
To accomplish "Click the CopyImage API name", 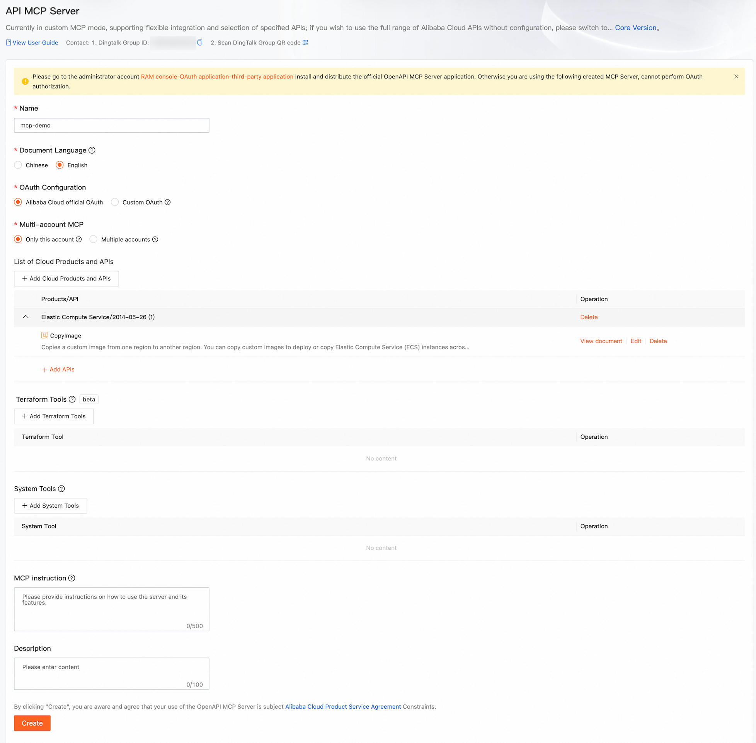I will 66,336.
